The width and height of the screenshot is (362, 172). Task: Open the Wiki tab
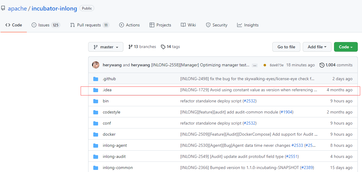(188, 25)
